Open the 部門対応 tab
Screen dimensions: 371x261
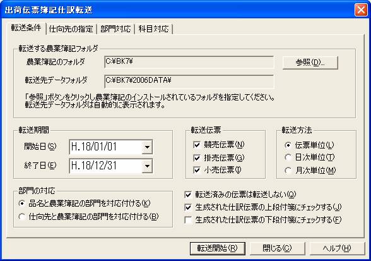coord(115,29)
